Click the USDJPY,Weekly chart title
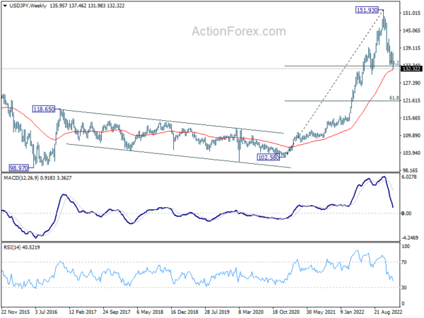The image size is (424, 318). tap(28, 6)
